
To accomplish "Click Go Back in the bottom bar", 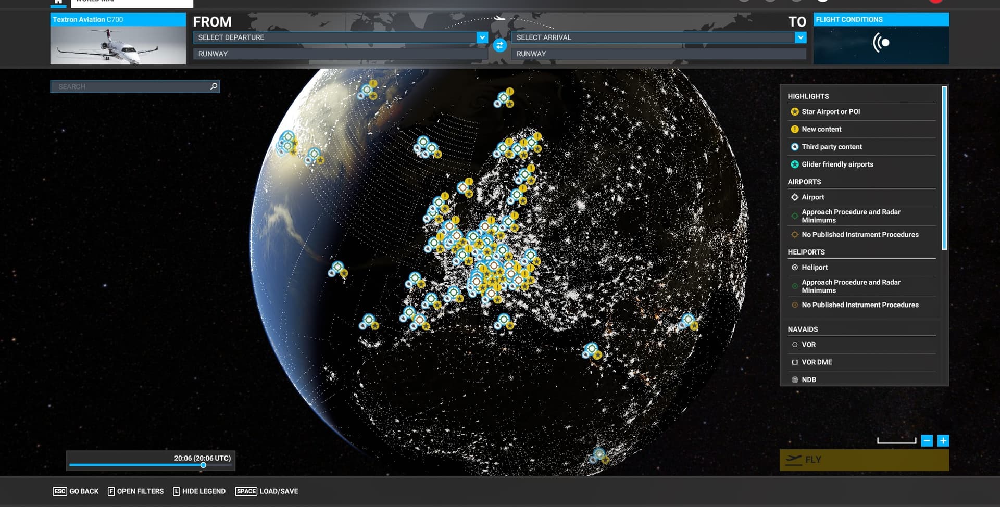I will (76, 491).
